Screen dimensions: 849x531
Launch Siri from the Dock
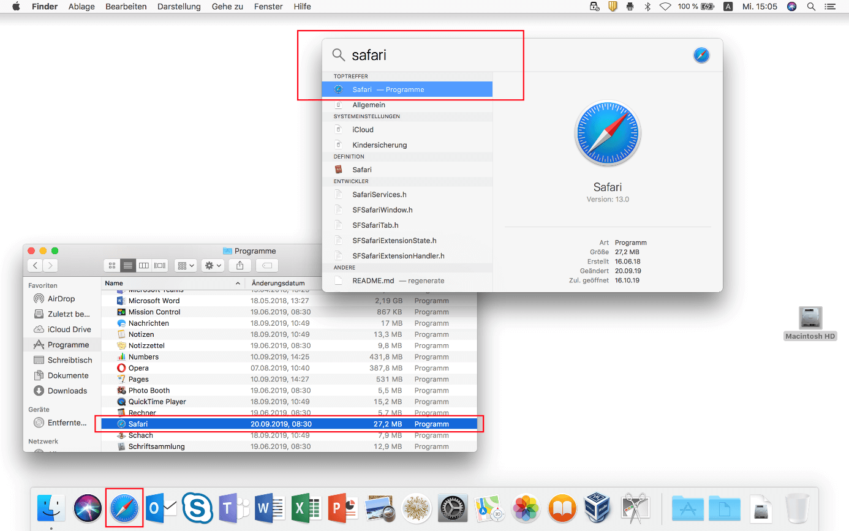tap(88, 508)
